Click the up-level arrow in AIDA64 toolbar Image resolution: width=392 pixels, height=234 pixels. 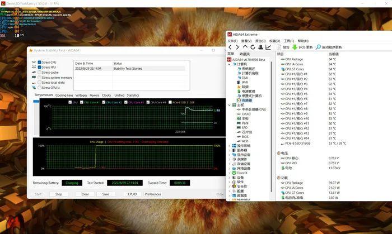(x=245, y=47)
